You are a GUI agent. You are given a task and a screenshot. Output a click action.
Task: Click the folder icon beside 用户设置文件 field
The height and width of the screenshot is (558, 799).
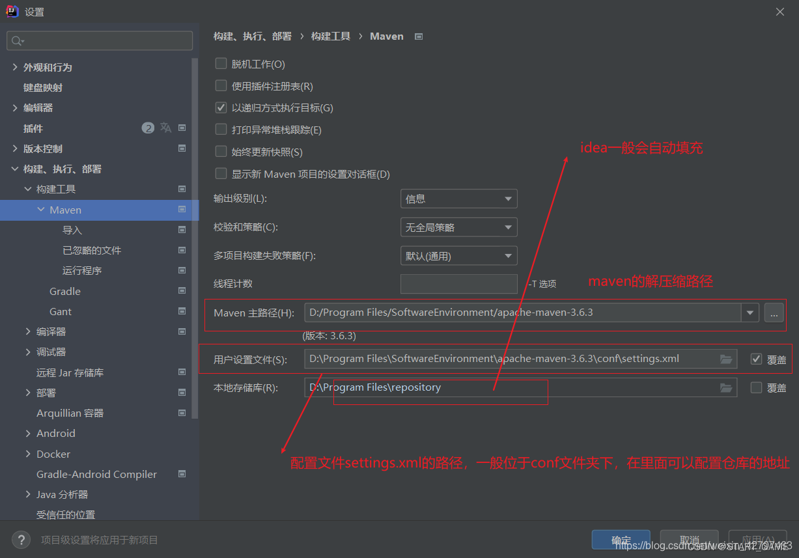click(x=726, y=358)
